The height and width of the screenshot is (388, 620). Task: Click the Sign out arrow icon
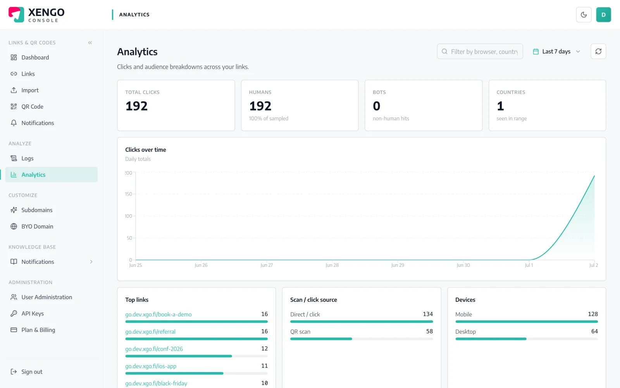point(14,372)
